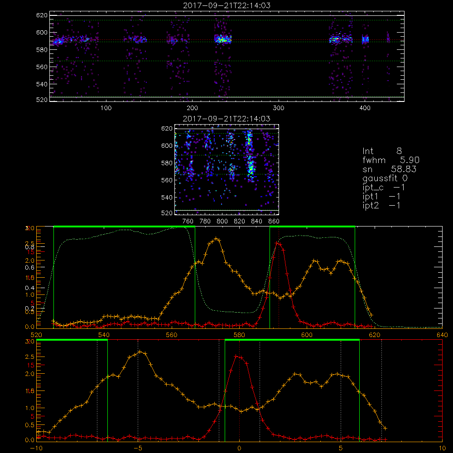Viewport: 453px width, 453px height.
Task: Select the 'ipt1 -1' readout line
Action: pos(381,197)
